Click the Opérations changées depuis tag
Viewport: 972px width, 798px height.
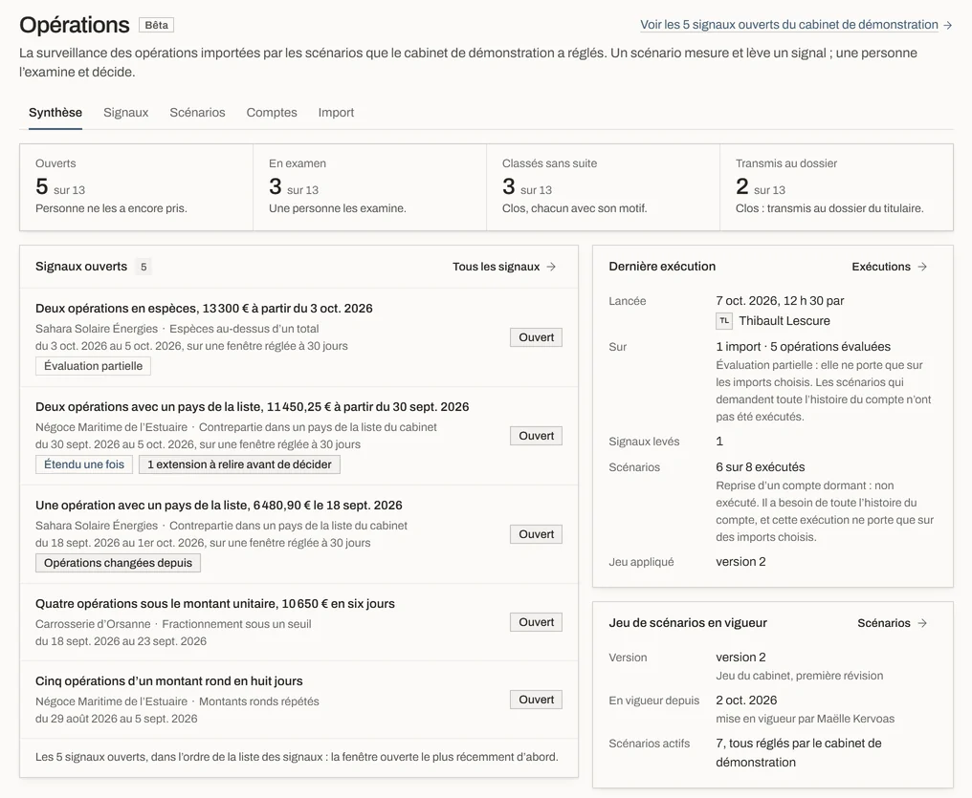coord(118,563)
